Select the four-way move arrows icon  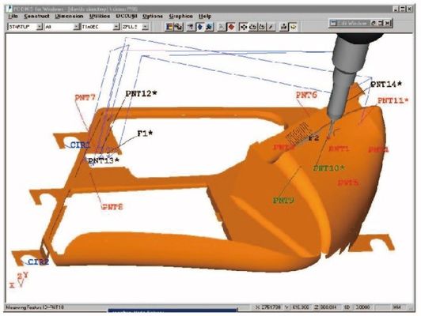[244, 27]
